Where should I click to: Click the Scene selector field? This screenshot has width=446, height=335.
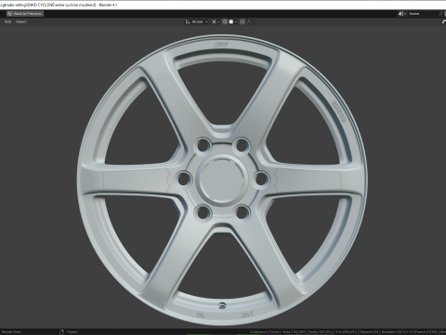(x=423, y=14)
